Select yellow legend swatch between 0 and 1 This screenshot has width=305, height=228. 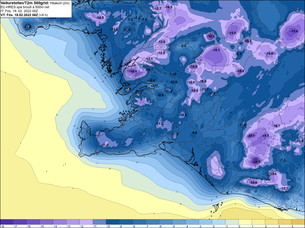245,222
